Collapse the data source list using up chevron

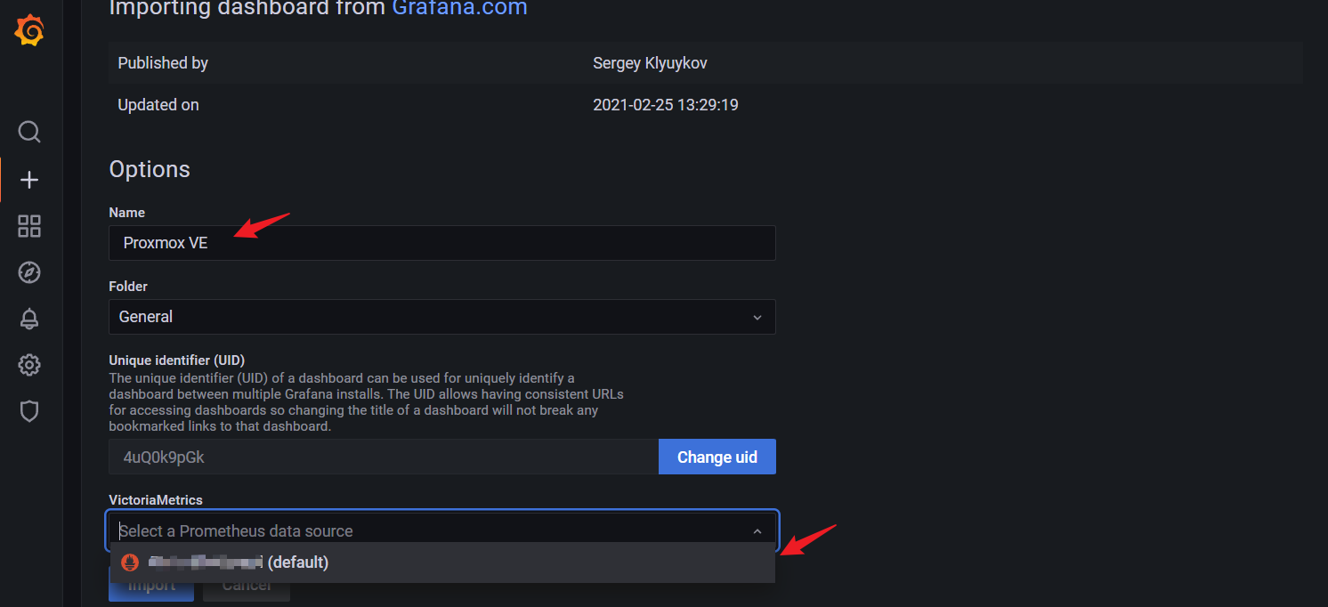tap(757, 531)
